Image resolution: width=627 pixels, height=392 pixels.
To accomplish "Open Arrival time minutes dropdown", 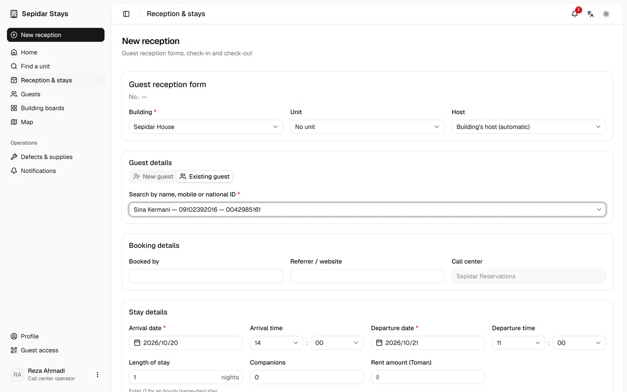I will (337, 343).
